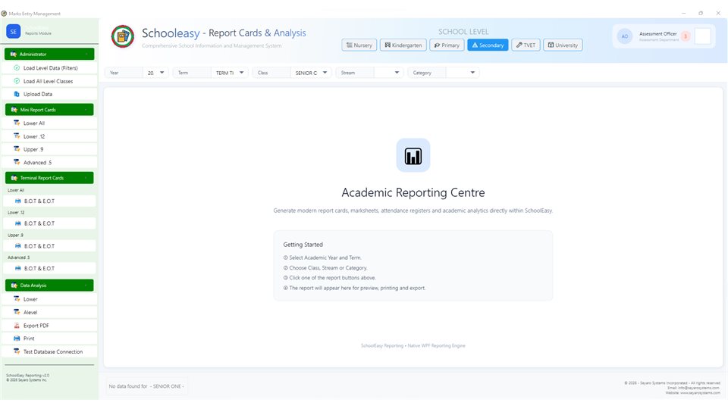Open B.O.T & E.O.T under Lower All
Viewport: 728px width, 409px height.
tap(49, 201)
